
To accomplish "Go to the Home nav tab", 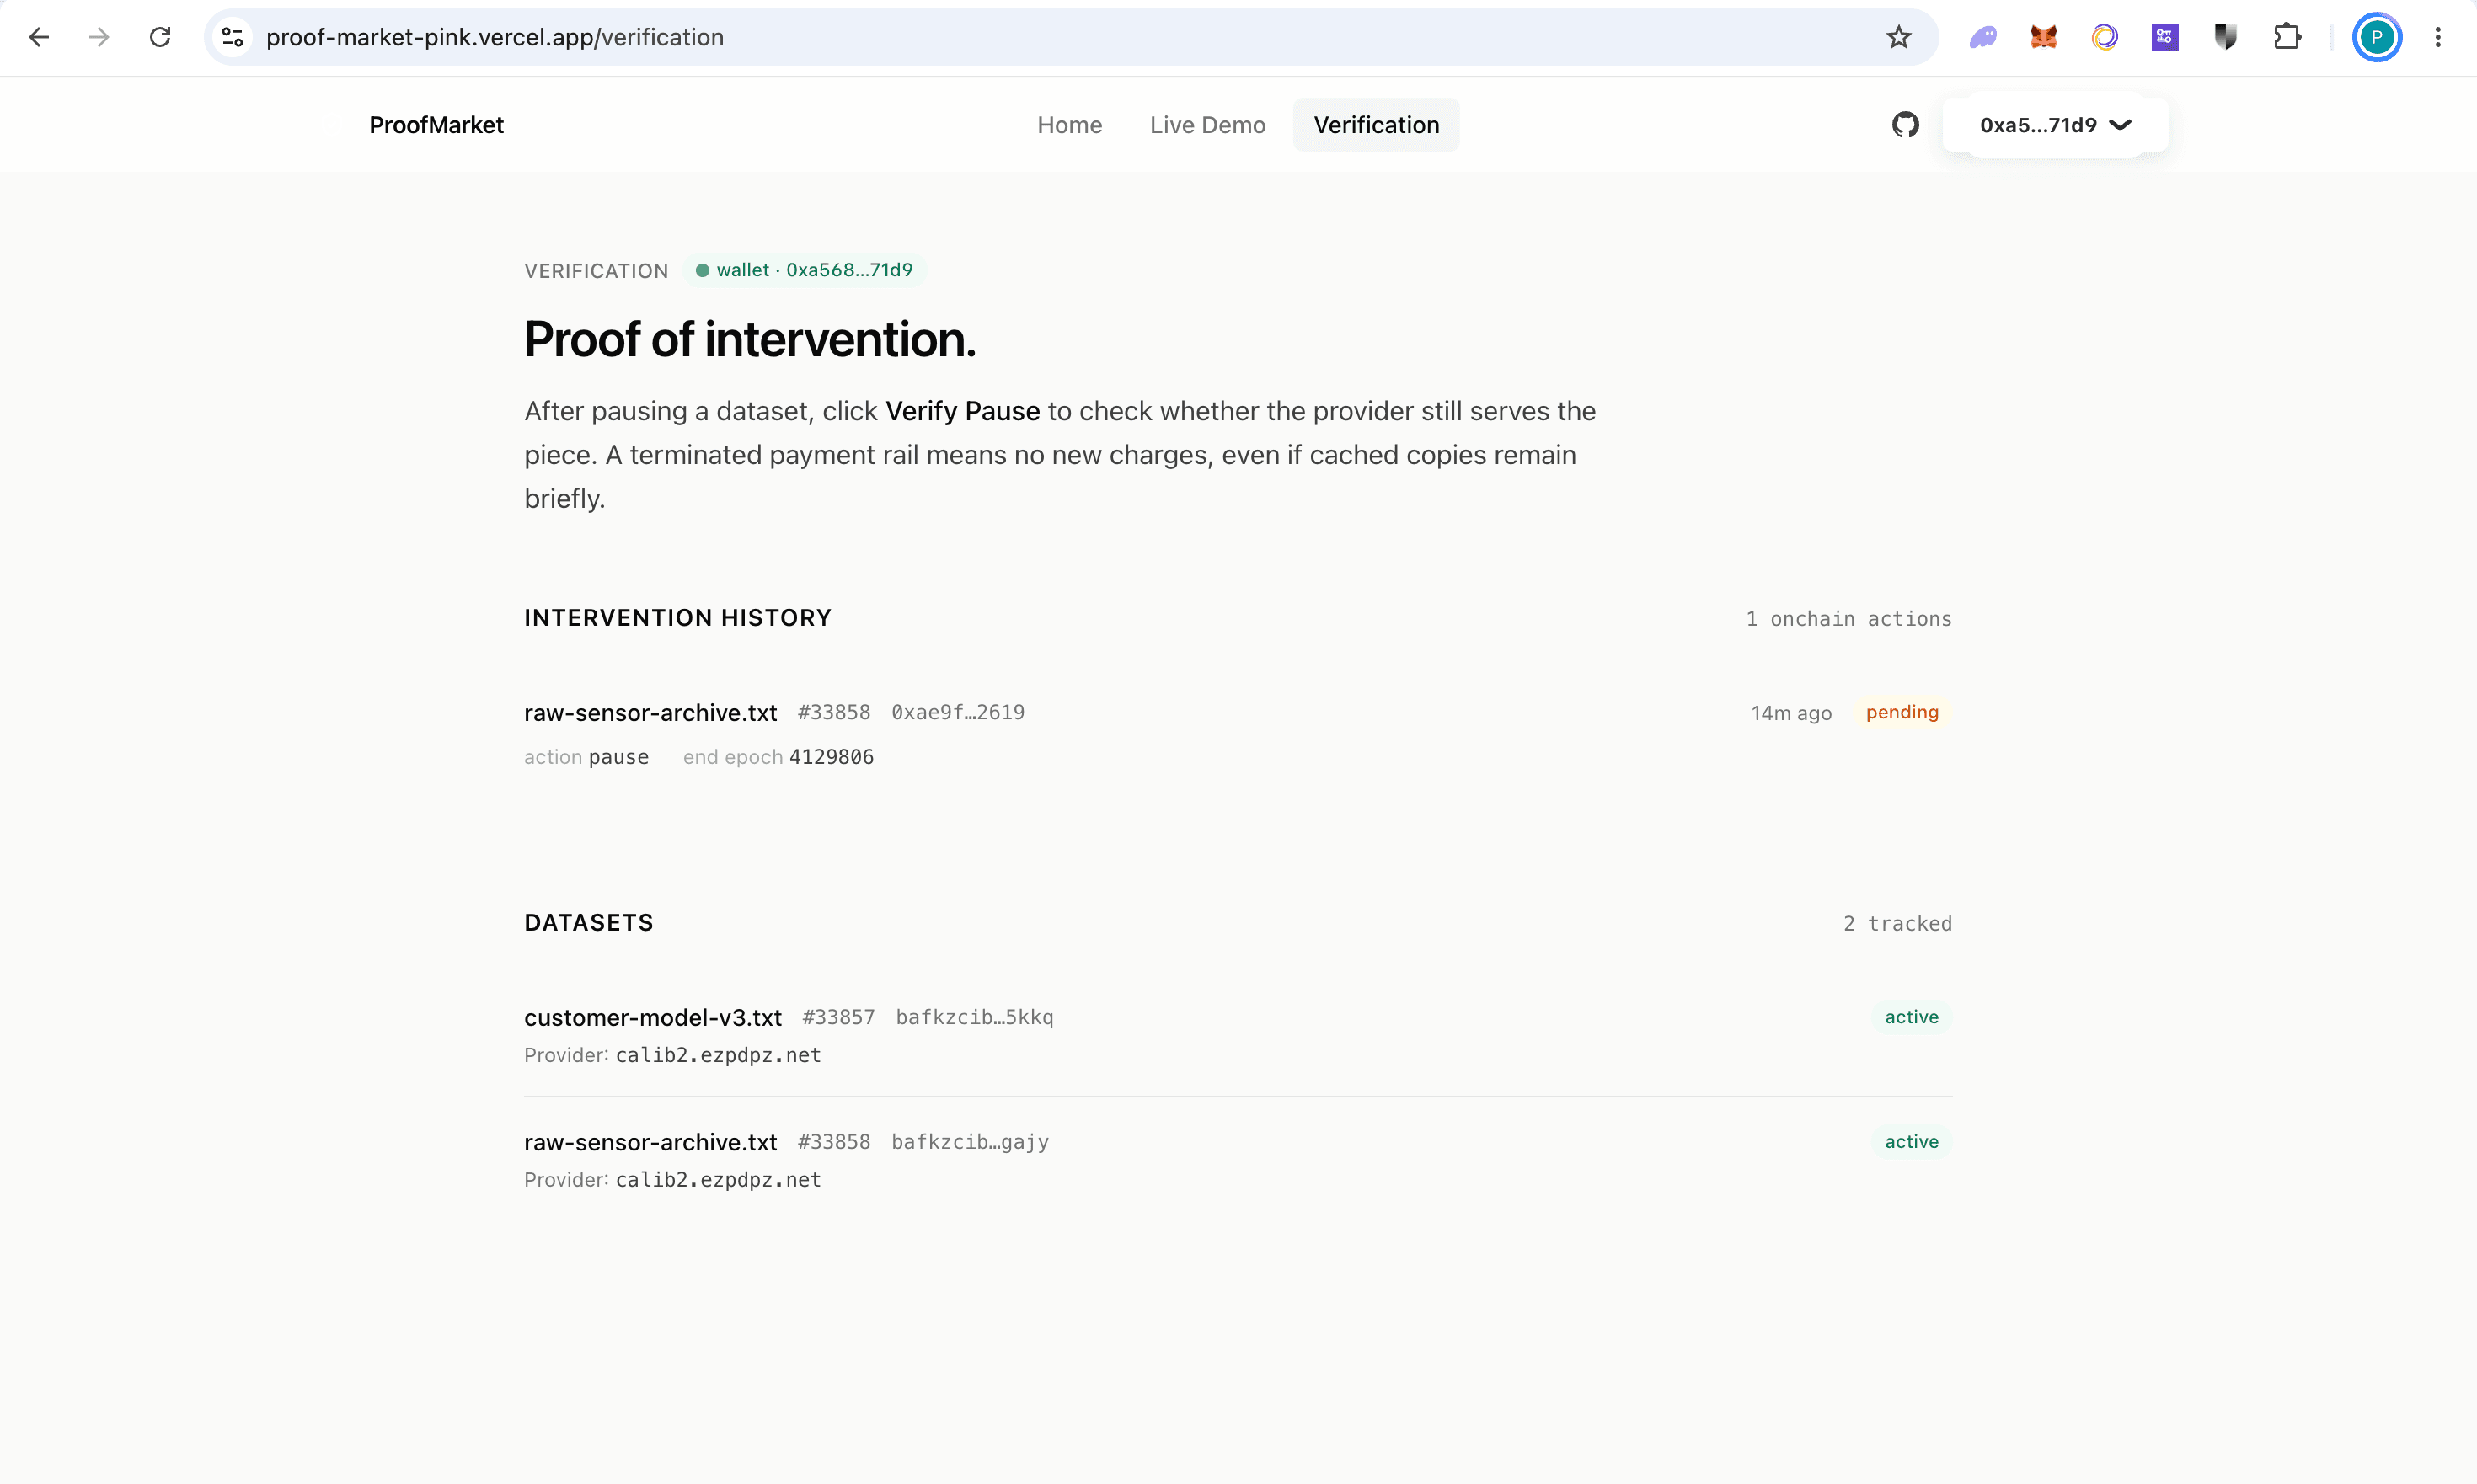I will [1069, 125].
